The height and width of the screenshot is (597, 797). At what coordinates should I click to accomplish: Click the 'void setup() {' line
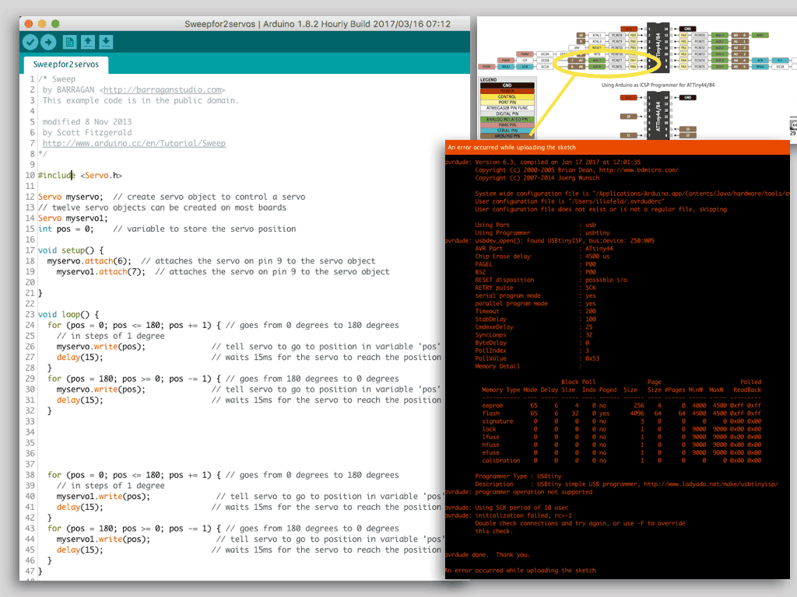(x=71, y=250)
